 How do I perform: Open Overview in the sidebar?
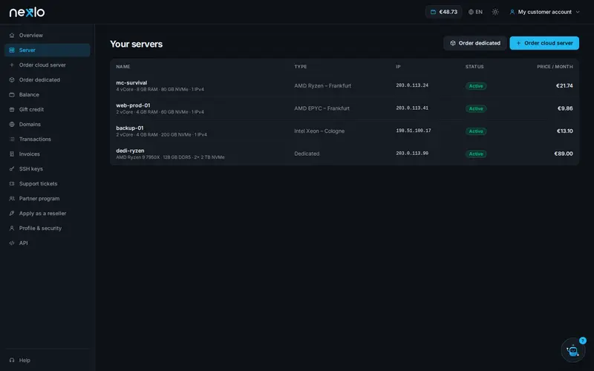[x=48, y=35]
